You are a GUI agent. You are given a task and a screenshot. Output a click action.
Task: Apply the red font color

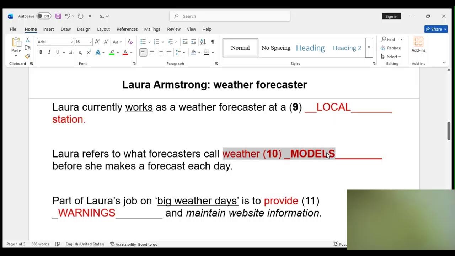125,52
